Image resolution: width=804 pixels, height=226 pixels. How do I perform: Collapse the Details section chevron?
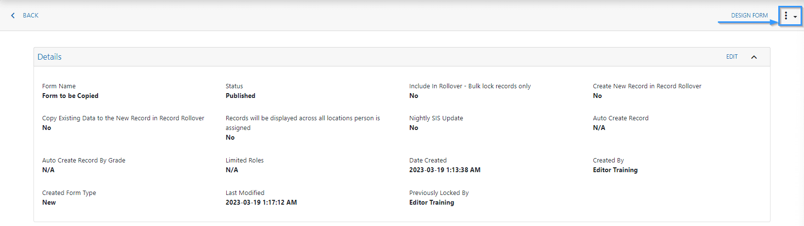coord(754,57)
